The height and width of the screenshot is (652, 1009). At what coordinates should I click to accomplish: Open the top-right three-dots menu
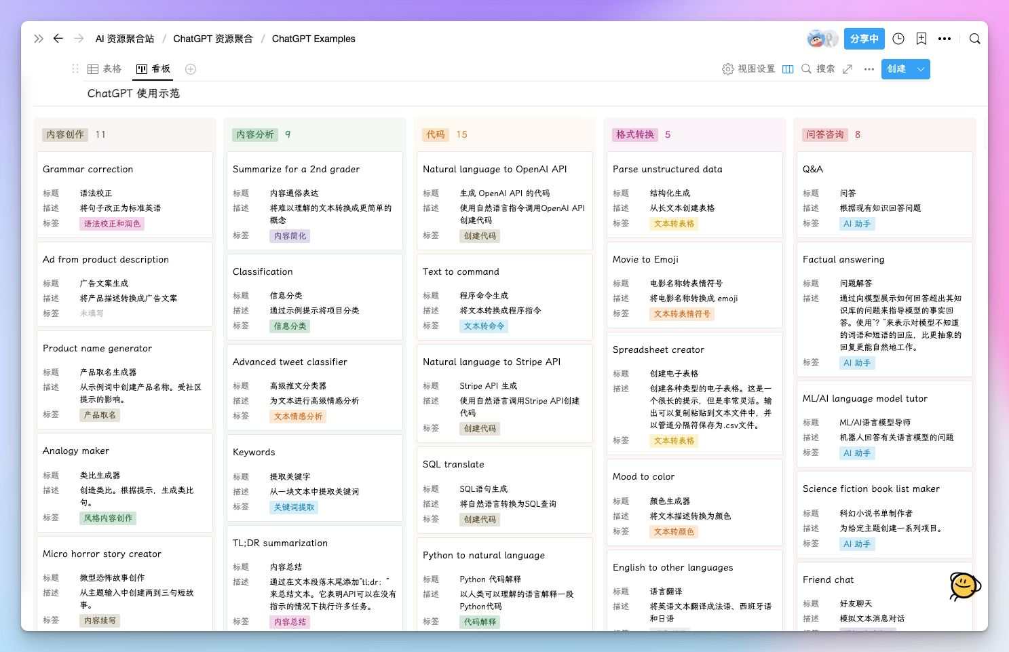945,39
